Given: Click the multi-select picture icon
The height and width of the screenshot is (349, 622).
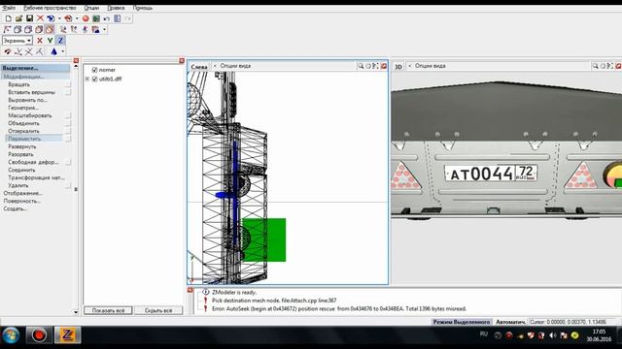Looking at the screenshot, I should [x=95, y=29].
